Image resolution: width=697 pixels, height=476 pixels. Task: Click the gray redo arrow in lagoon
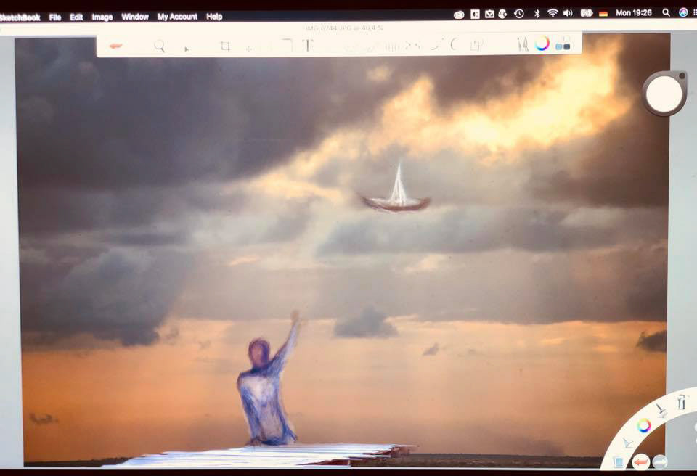[x=660, y=462]
